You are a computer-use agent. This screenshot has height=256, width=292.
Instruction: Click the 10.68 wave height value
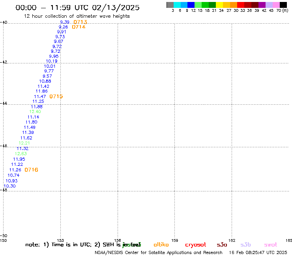(45, 81)
